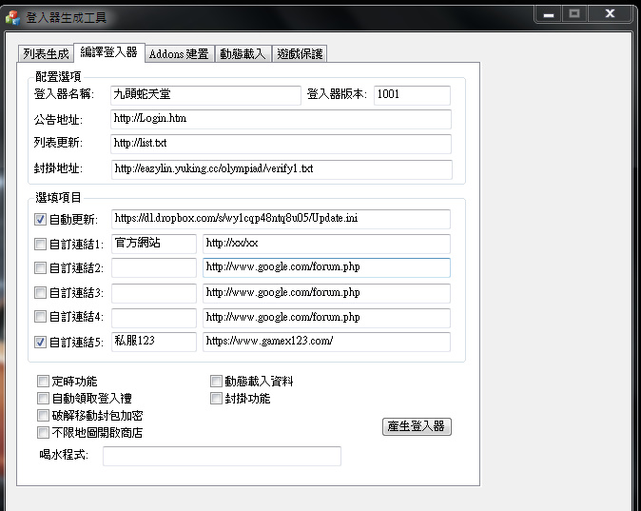Click the 封掛地址 URL field
Image resolution: width=641 pixels, height=511 pixels.
pos(282,169)
